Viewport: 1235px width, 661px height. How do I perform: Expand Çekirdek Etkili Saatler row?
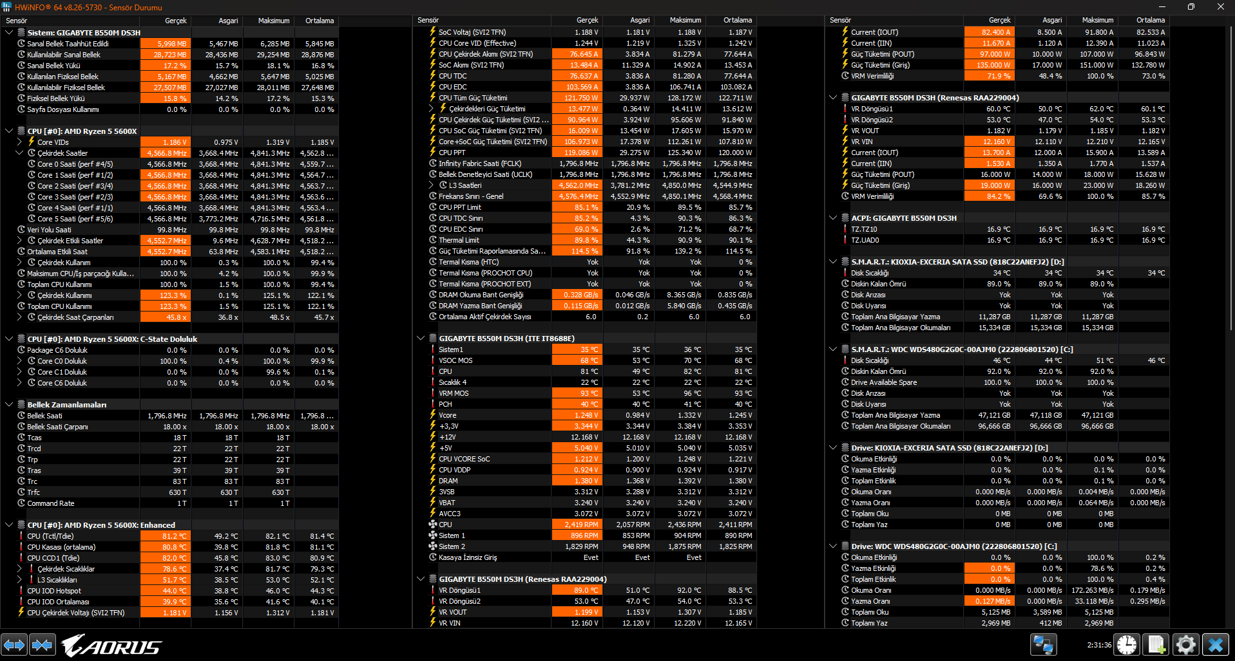pos(19,241)
